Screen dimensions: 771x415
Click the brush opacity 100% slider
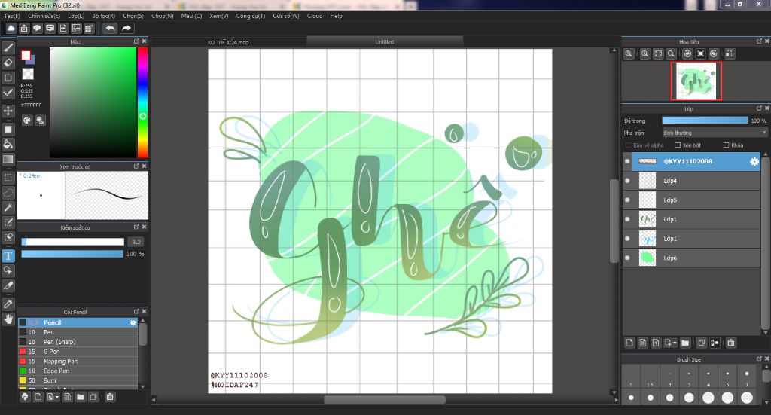72,254
